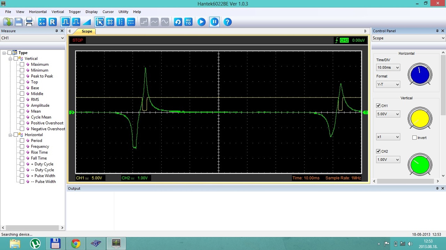The height and width of the screenshot is (250, 446).
Task: Click the Pause toolbar button
Action: (214, 22)
